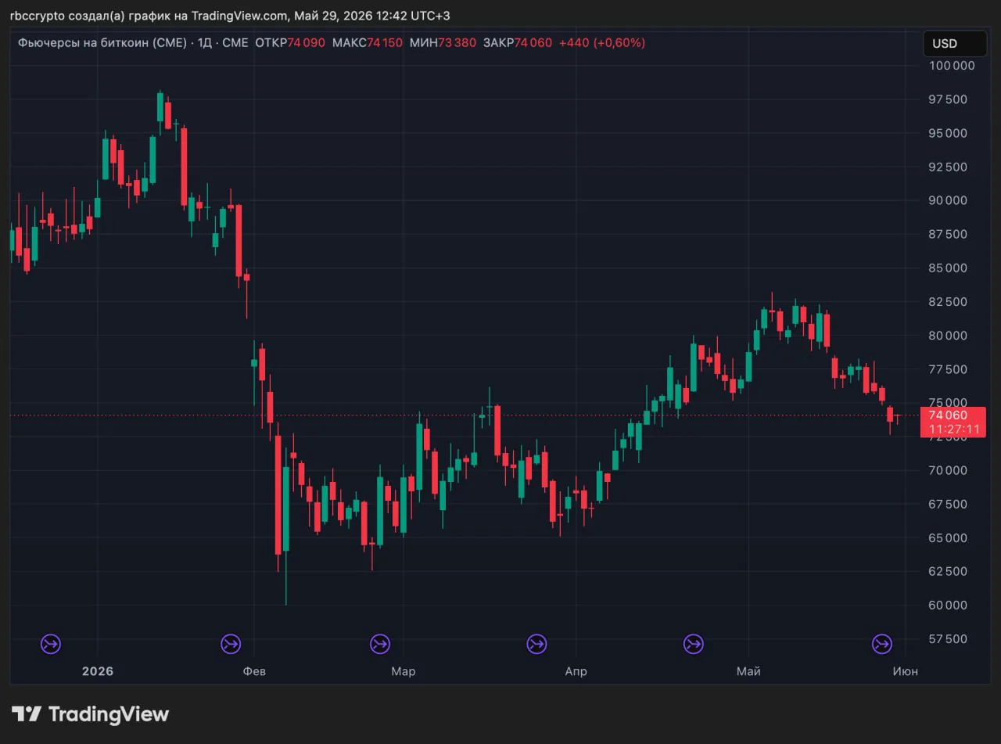Click the 62 500 price axis label
The image size is (1001, 744).
(949, 571)
